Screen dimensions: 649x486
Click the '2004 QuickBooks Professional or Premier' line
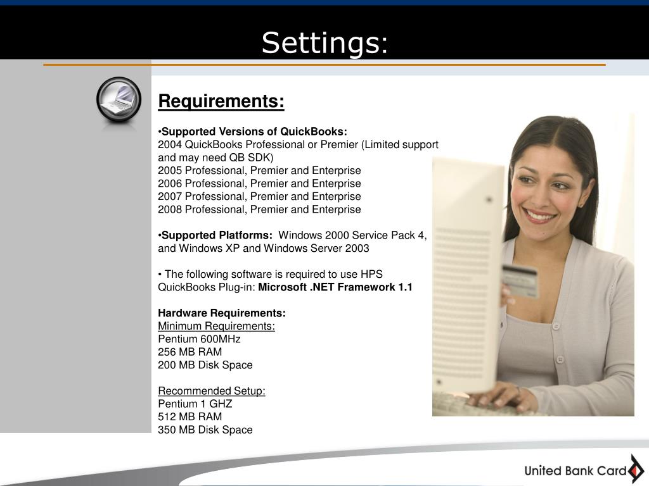click(298, 145)
